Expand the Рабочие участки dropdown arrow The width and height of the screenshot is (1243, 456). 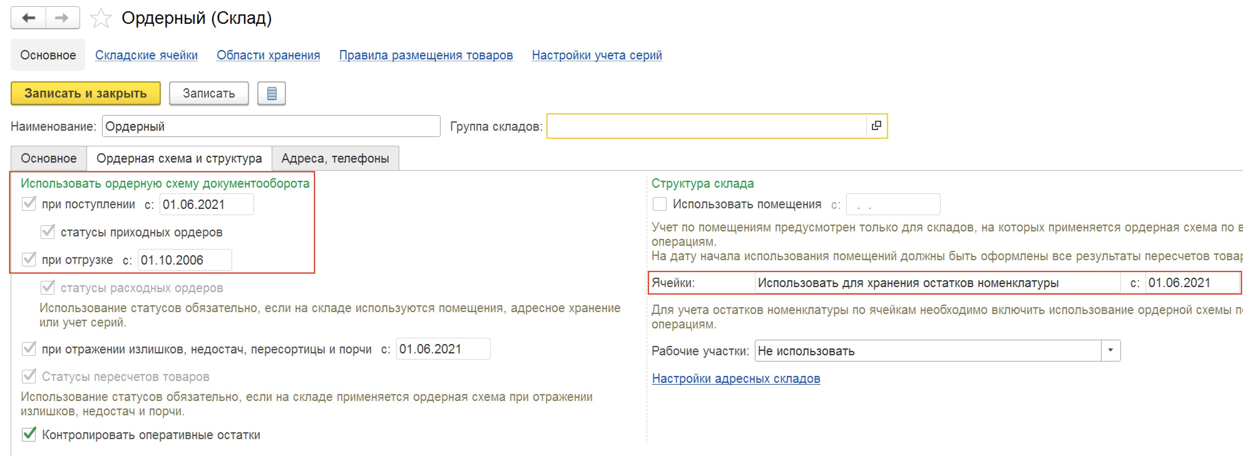coord(1110,350)
